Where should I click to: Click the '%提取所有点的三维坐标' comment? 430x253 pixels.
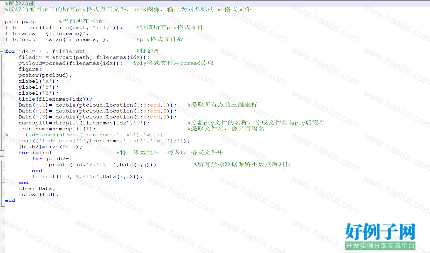223,105
